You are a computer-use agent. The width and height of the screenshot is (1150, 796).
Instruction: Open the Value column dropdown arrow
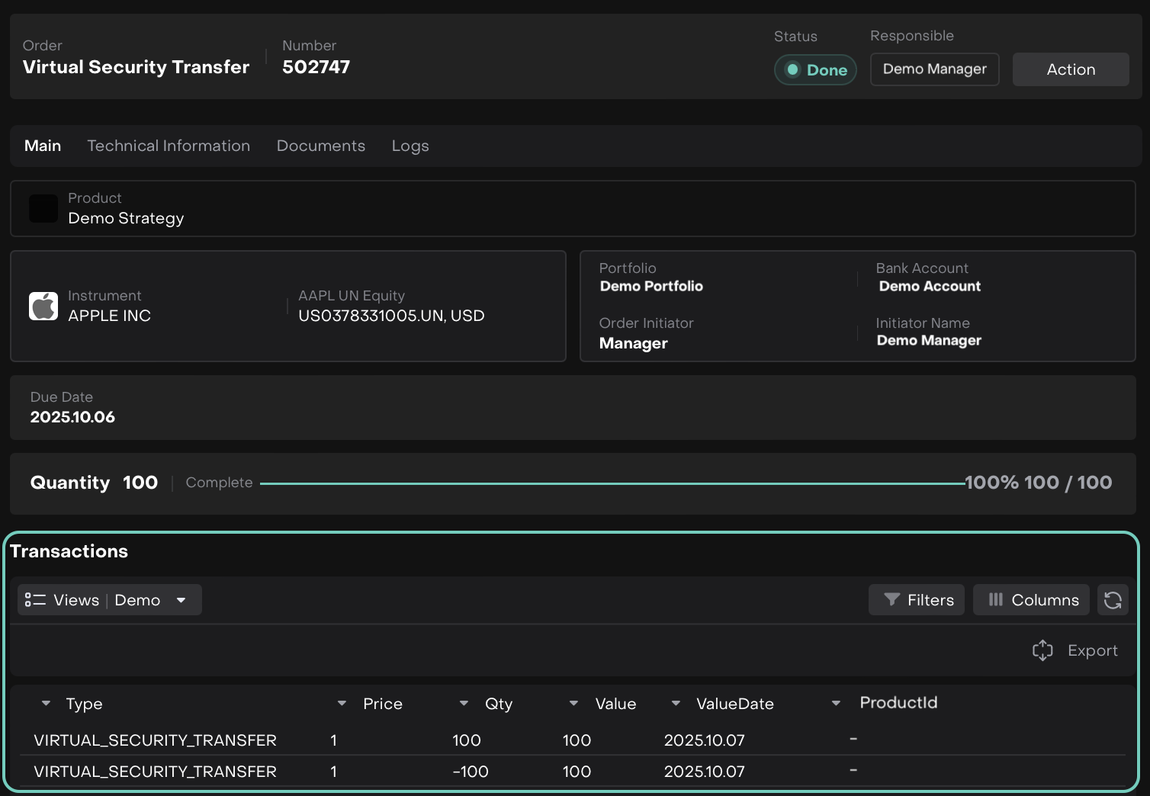pos(573,704)
